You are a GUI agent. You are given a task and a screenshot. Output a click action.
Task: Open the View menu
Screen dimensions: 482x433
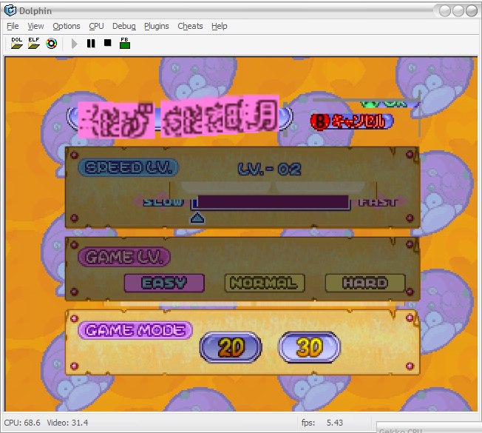35,26
